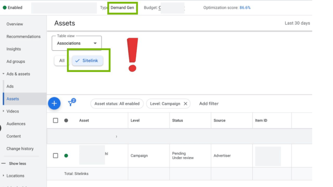Sort by the Status column header

click(x=177, y=120)
